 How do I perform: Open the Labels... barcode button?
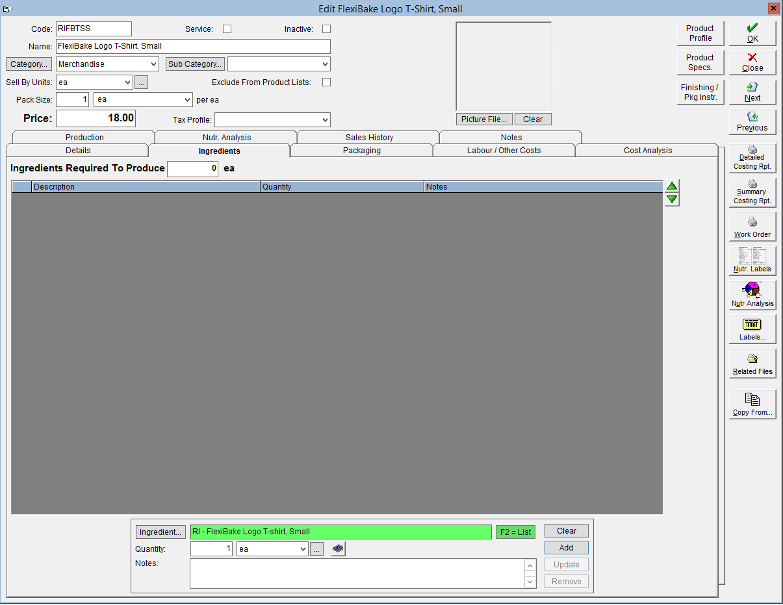pos(752,330)
